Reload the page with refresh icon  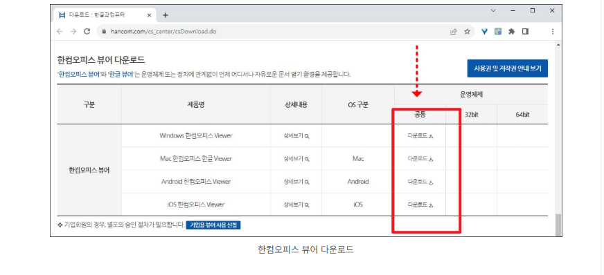coord(87,32)
